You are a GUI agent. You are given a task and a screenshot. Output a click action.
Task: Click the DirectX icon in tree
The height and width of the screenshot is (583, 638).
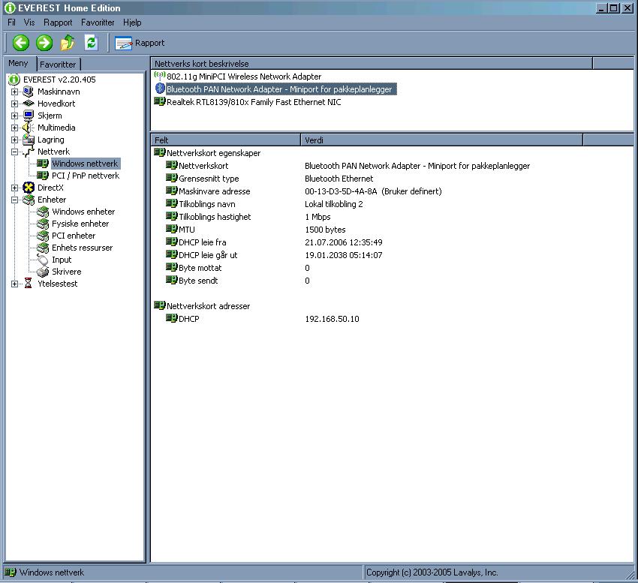pos(28,188)
